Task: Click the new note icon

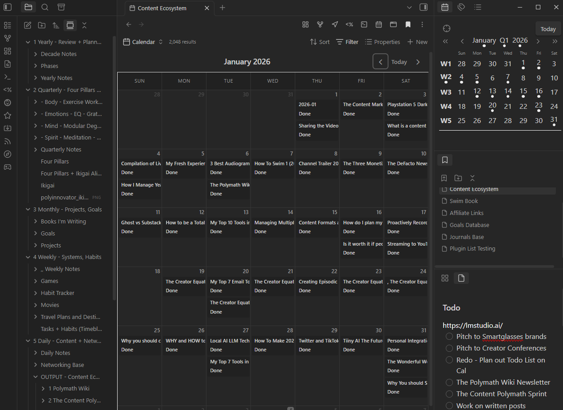Action: click(28, 25)
